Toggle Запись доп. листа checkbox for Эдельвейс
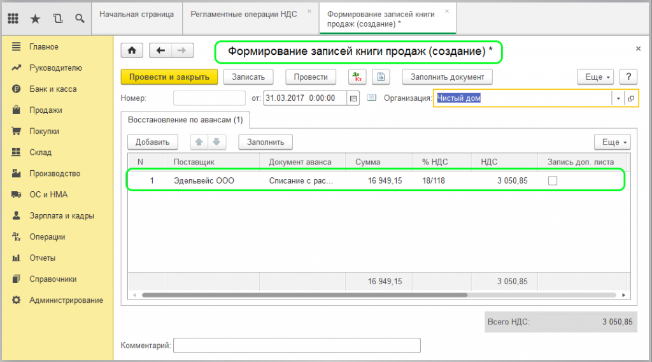This screenshot has height=362, width=652. [x=553, y=181]
